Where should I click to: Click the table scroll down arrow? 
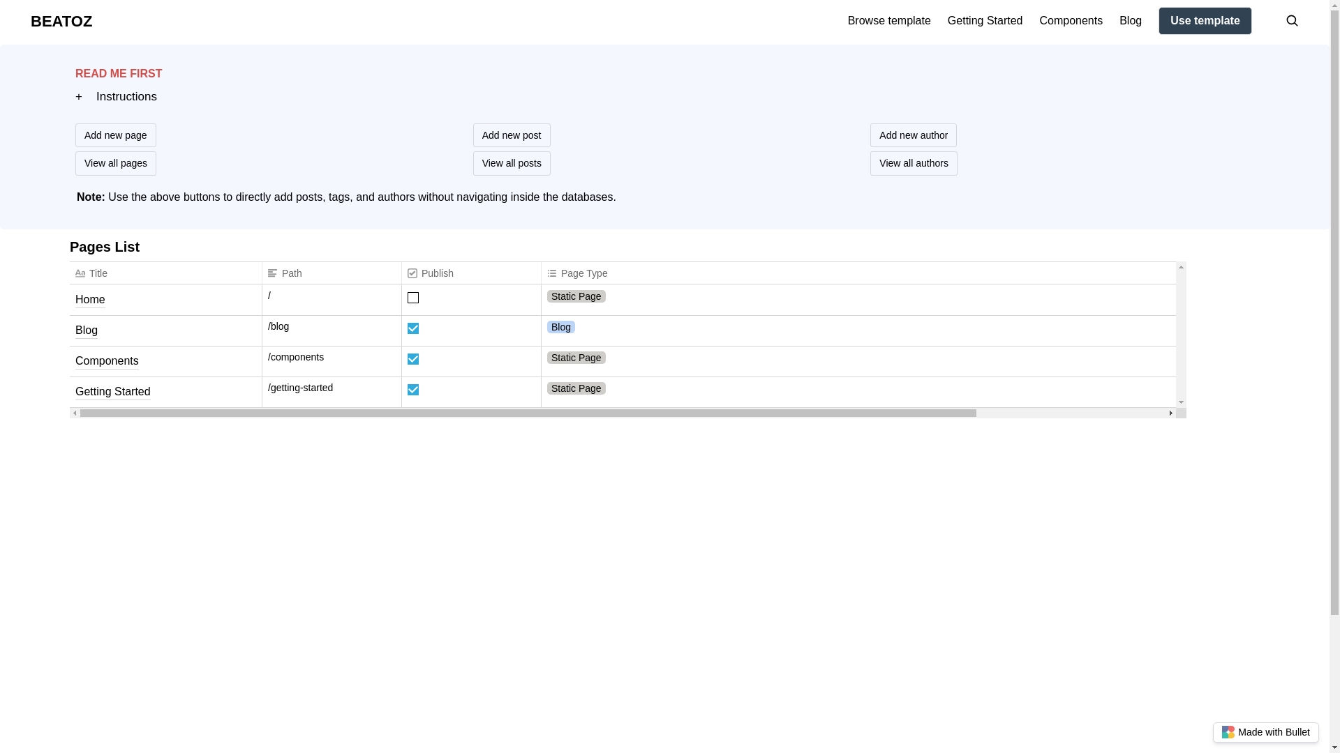coord(1181,402)
